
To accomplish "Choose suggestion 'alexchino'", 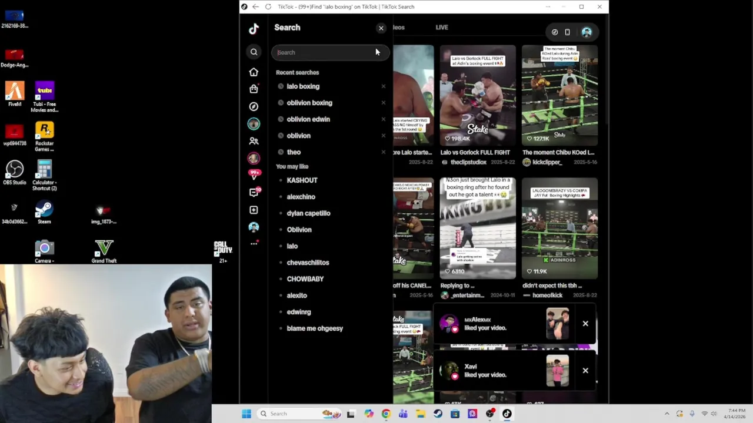I will click(x=301, y=197).
